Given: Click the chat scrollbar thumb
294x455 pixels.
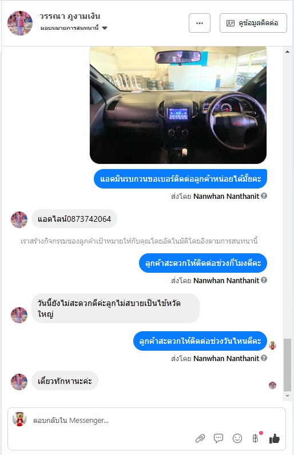Looking at the screenshot, I should 287,365.
